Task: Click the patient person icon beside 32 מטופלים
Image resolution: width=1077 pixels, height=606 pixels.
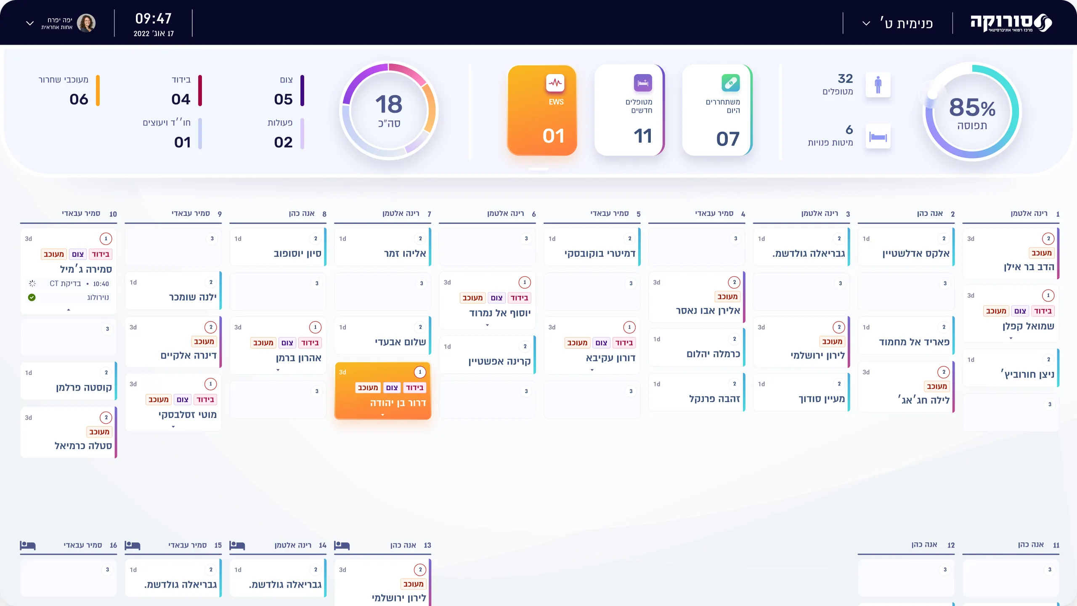Action: point(878,85)
